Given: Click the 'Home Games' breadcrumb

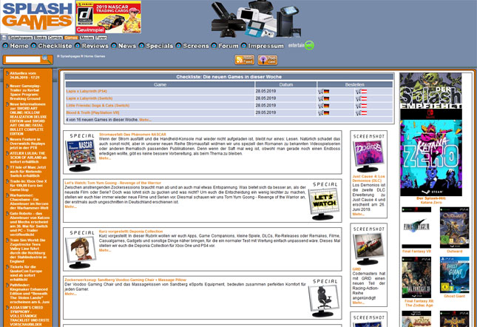Looking at the screenshot, I should pyautogui.click(x=95, y=56).
